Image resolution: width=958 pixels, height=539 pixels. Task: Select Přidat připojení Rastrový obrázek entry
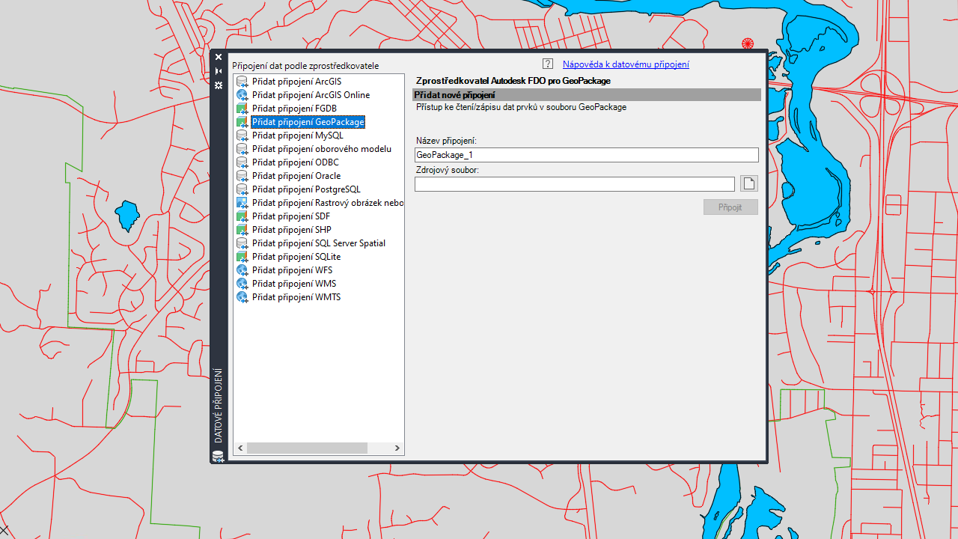pyautogui.click(x=327, y=203)
